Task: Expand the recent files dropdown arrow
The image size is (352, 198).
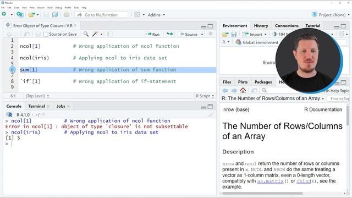Action: [x=38, y=15]
